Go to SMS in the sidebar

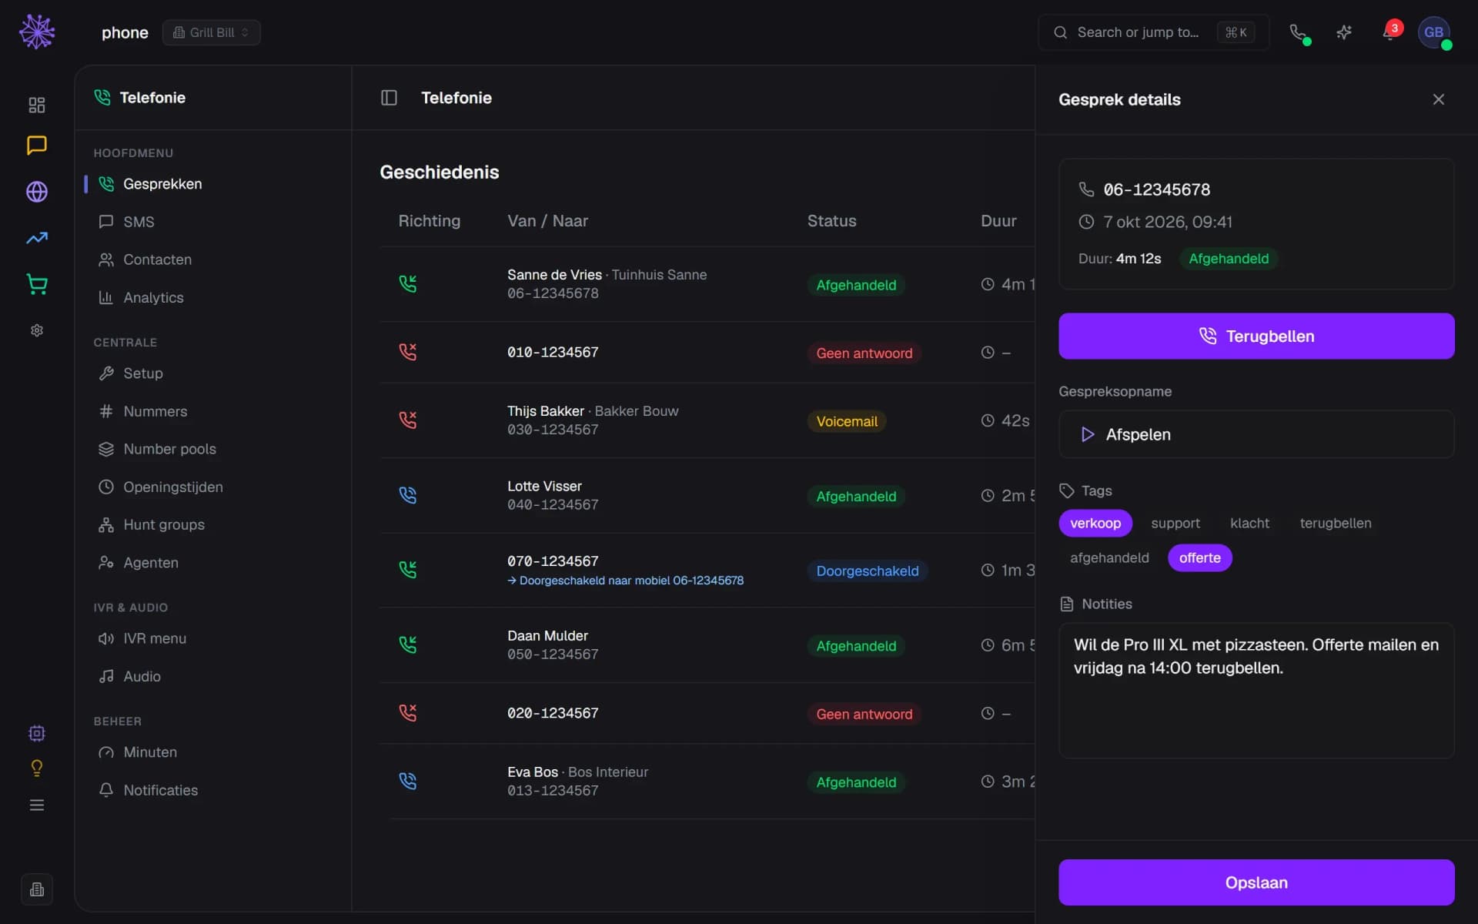[x=212, y=222]
